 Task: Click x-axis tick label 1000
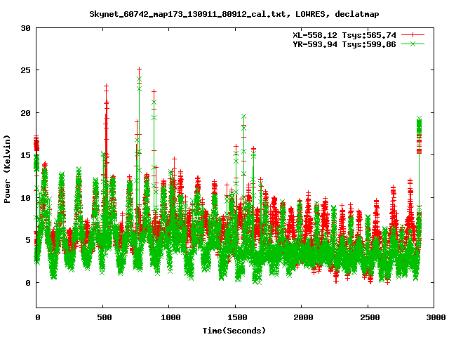coord(170,317)
